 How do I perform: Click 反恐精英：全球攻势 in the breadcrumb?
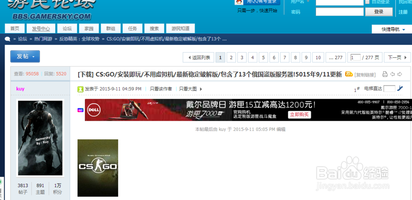pyautogui.click(x=80, y=39)
